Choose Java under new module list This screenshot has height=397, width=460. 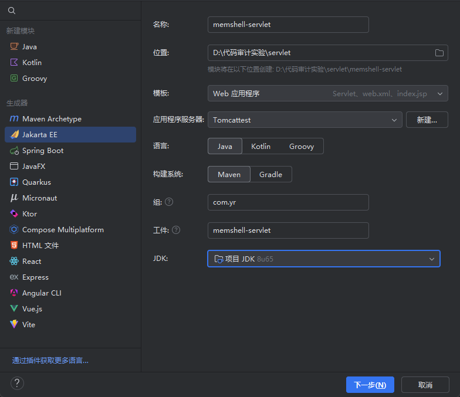[29, 47]
